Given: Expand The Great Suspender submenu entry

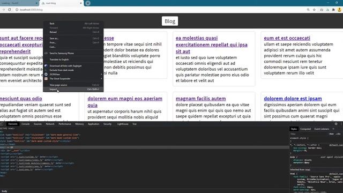Looking at the screenshot, I should tap(73, 79).
